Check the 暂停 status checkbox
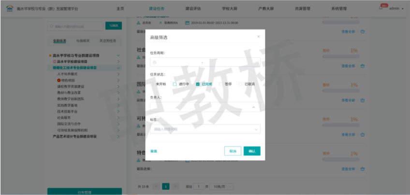The height and width of the screenshot is (195, 410). (220, 84)
